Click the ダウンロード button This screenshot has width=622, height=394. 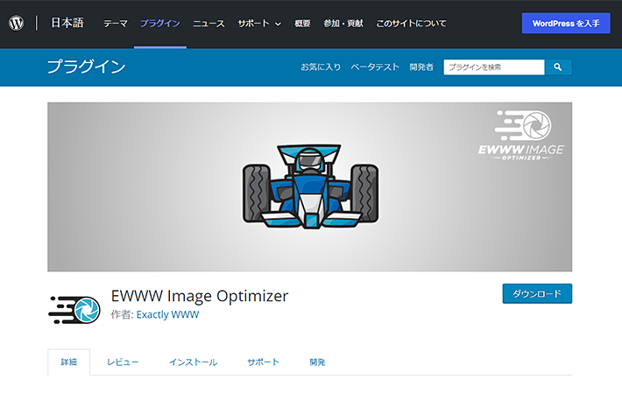click(x=537, y=293)
